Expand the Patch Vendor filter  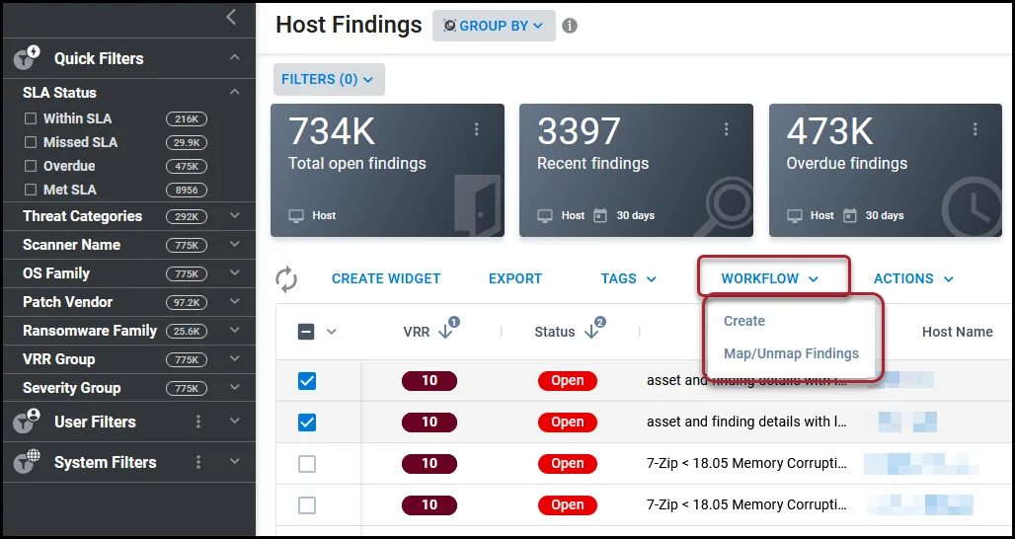[x=234, y=301]
